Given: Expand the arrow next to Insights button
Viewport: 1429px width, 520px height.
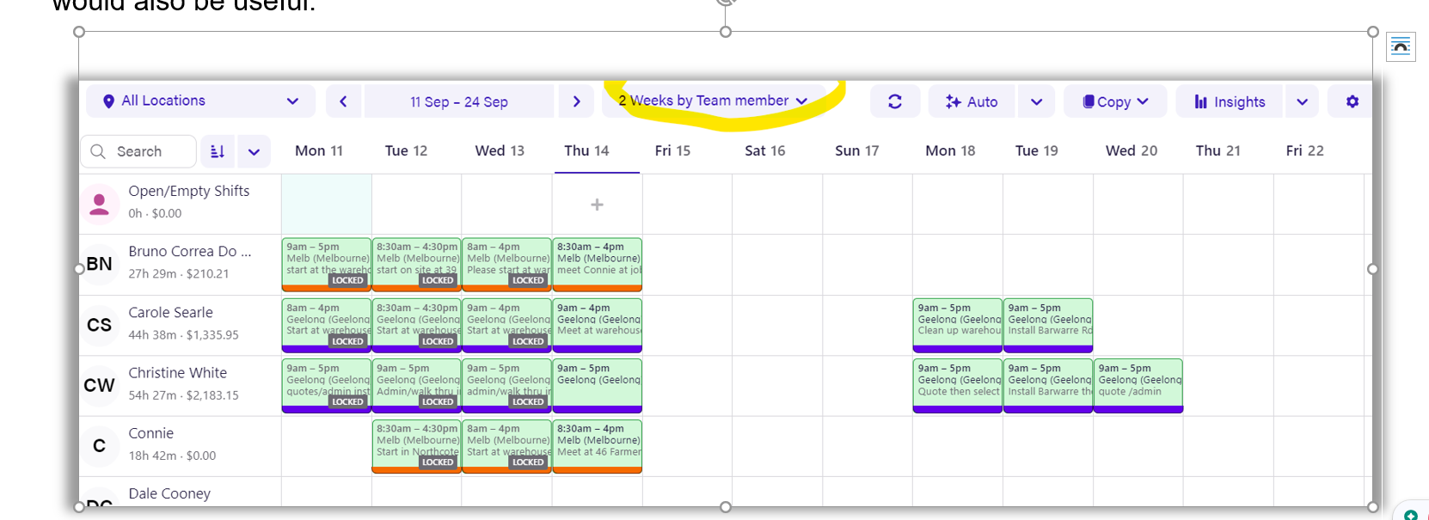Looking at the screenshot, I should point(1302,101).
